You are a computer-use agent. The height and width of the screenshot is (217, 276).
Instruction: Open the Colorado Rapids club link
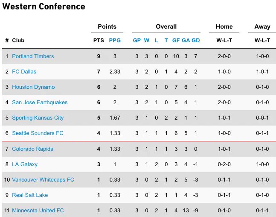pyautogui.click(x=32, y=149)
